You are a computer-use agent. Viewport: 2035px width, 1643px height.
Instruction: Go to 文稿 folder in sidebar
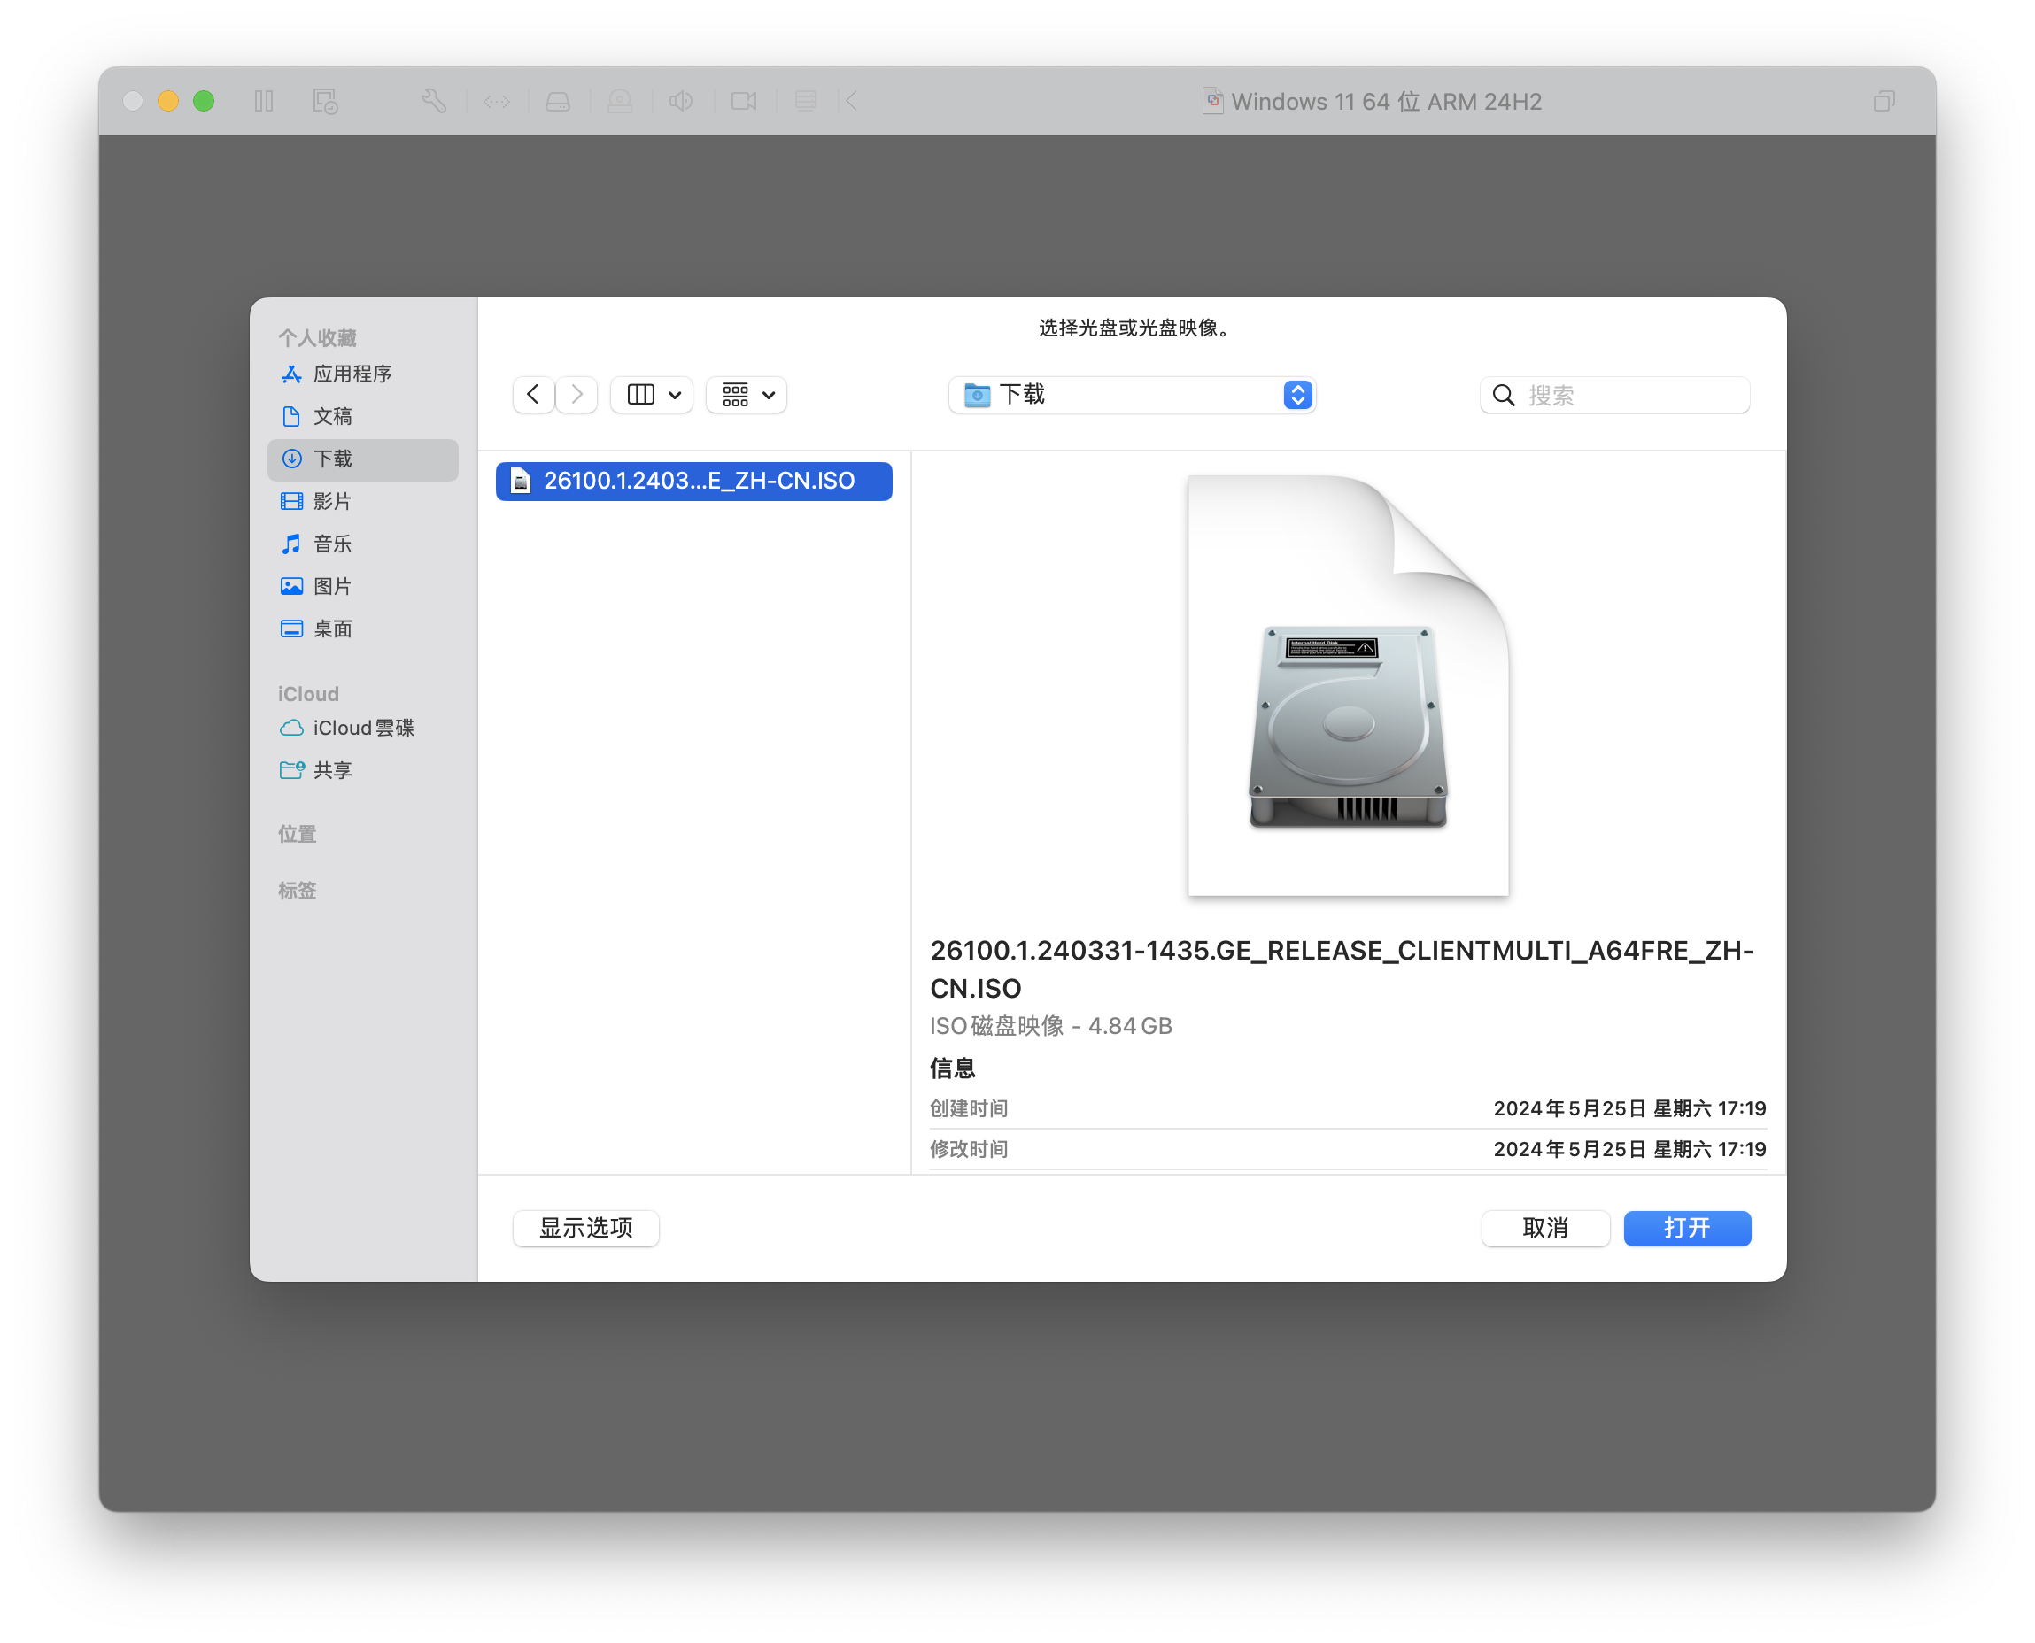tap(332, 416)
